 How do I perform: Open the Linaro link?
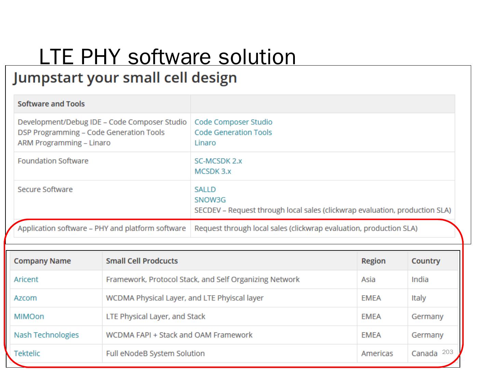[205, 143]
